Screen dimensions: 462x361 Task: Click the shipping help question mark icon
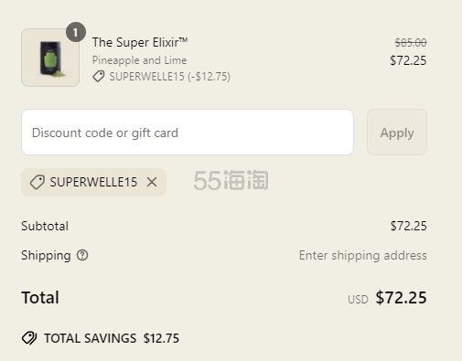[82, 255]
